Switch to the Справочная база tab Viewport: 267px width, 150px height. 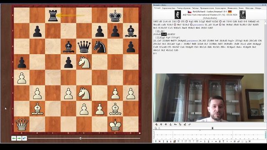click(169, 8)
